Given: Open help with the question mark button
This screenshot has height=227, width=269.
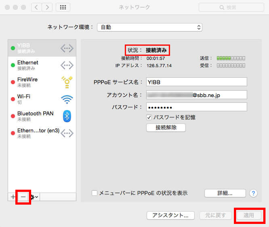Looking at the screenshot, I should pos(253,193).
